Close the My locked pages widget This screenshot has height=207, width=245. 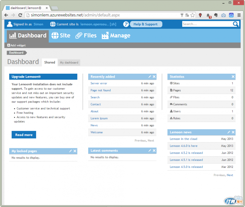(75, 151)
